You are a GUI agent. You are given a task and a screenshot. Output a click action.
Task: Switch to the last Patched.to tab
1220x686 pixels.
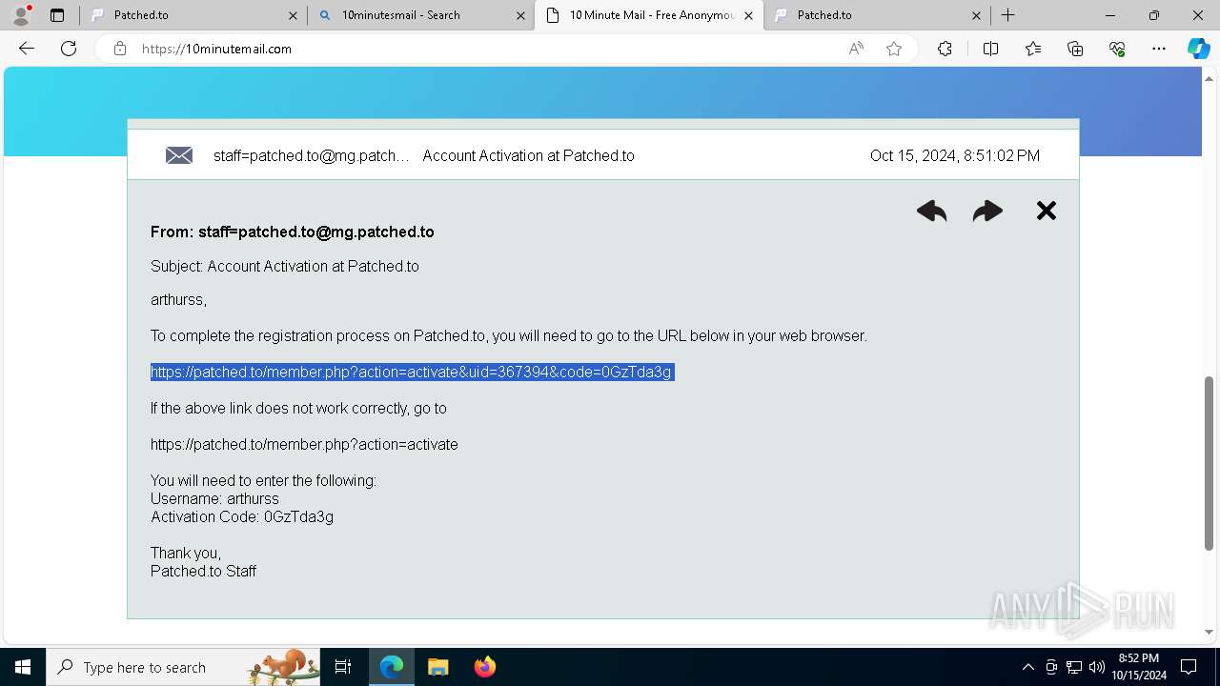(877, 15)
